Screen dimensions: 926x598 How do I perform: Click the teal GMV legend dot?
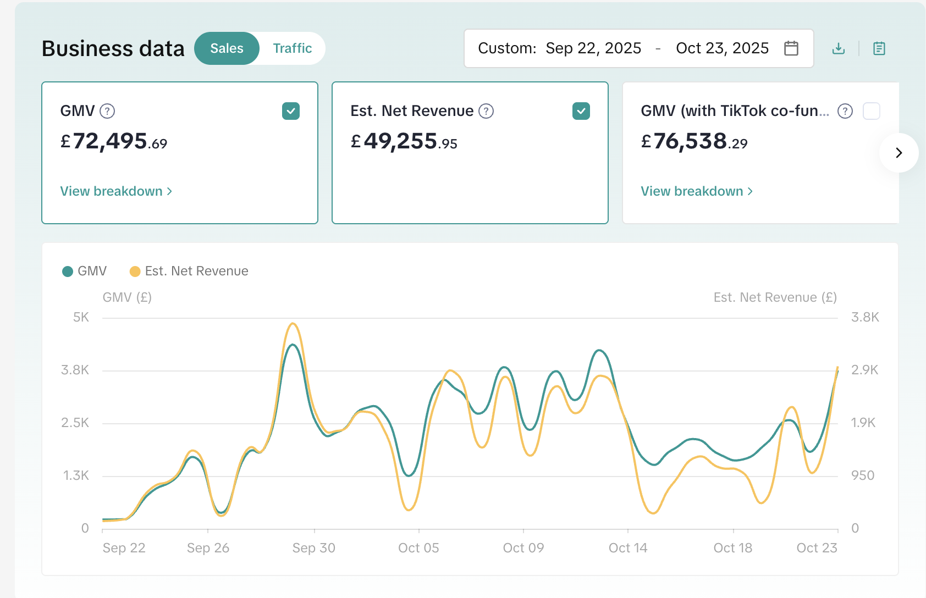(x=67, y=271)
